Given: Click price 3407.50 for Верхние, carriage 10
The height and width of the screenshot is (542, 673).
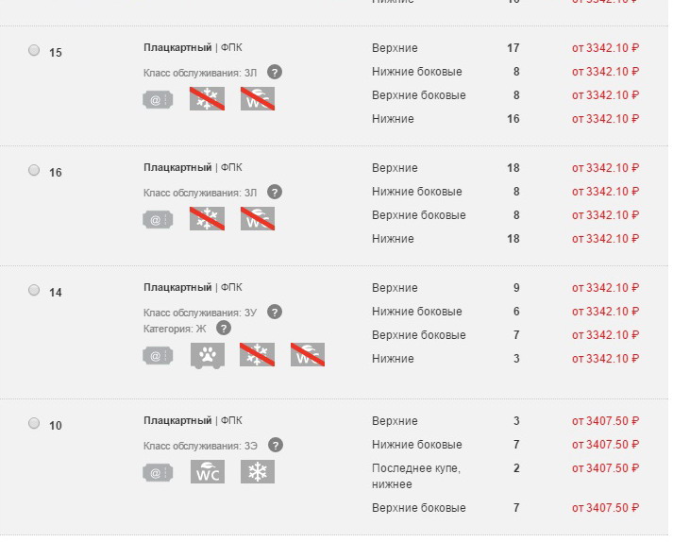Looking at the screenshot, I should pos(605,421).
